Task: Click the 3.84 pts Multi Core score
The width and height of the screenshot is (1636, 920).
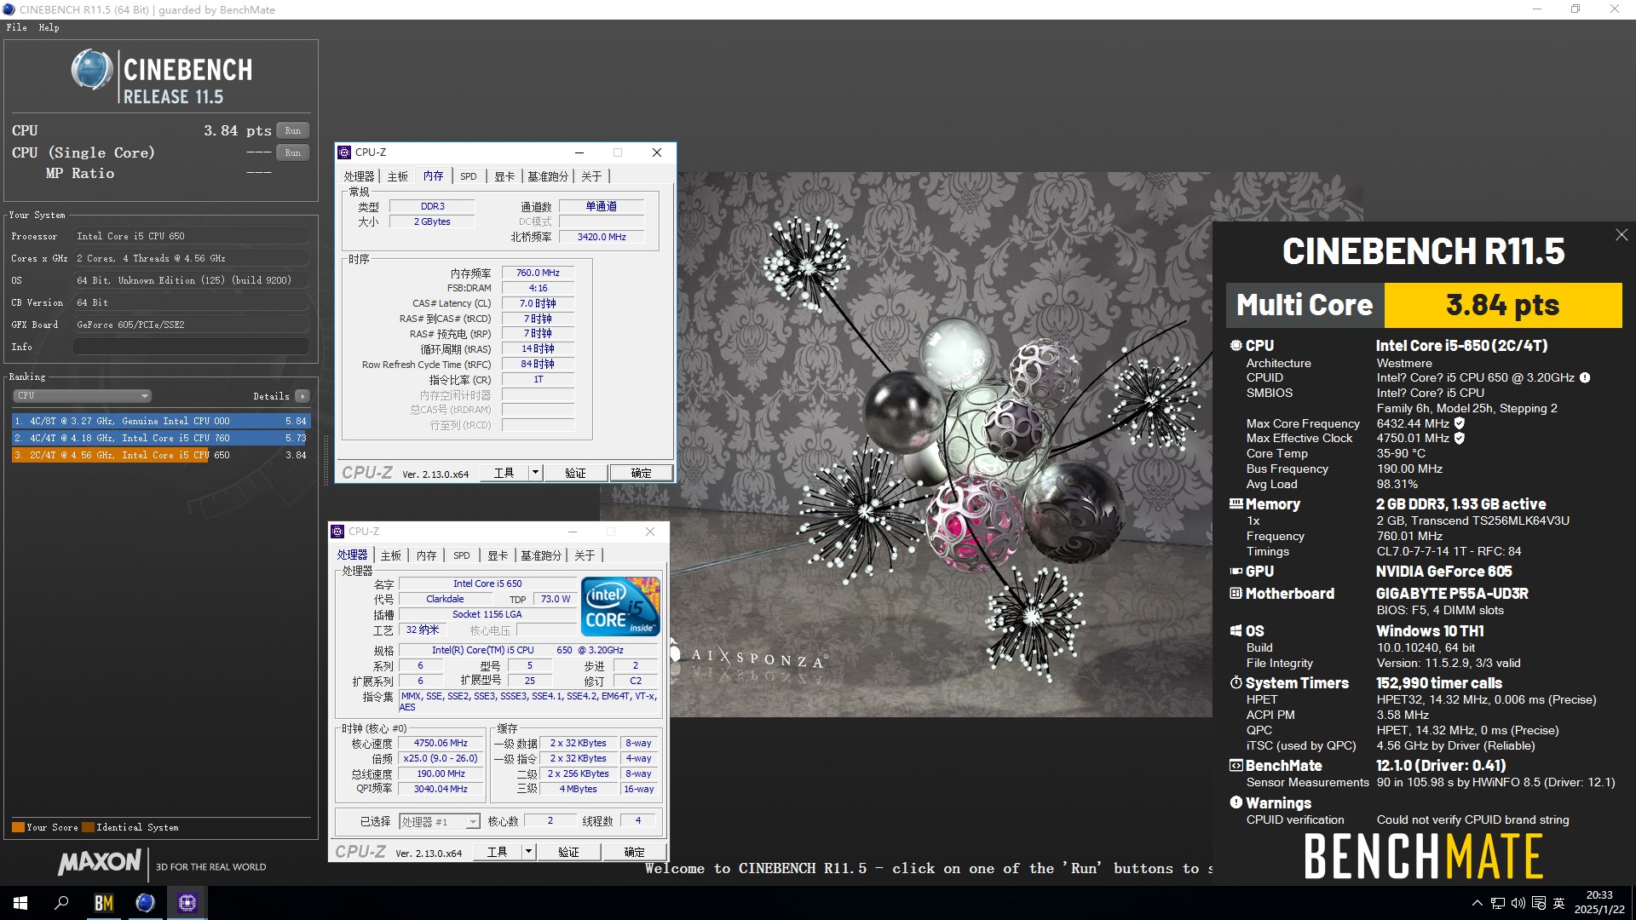Action: coord(1503,305)
